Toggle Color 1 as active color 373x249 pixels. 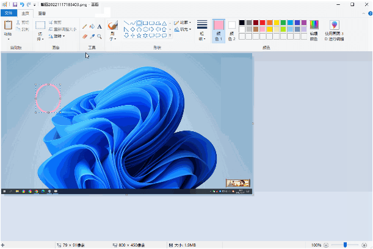coord(219,31)
